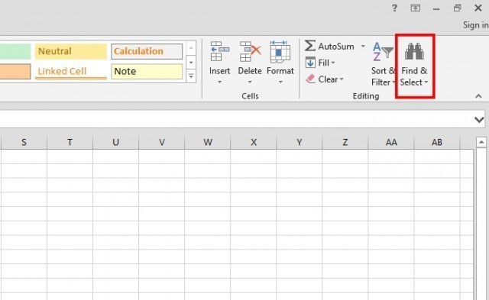
Task: Expand the formula bar chevron
Action: click(479, 119)
